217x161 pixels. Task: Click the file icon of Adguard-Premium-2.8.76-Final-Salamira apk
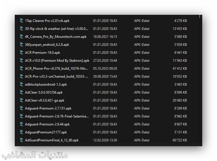point(22,116)
